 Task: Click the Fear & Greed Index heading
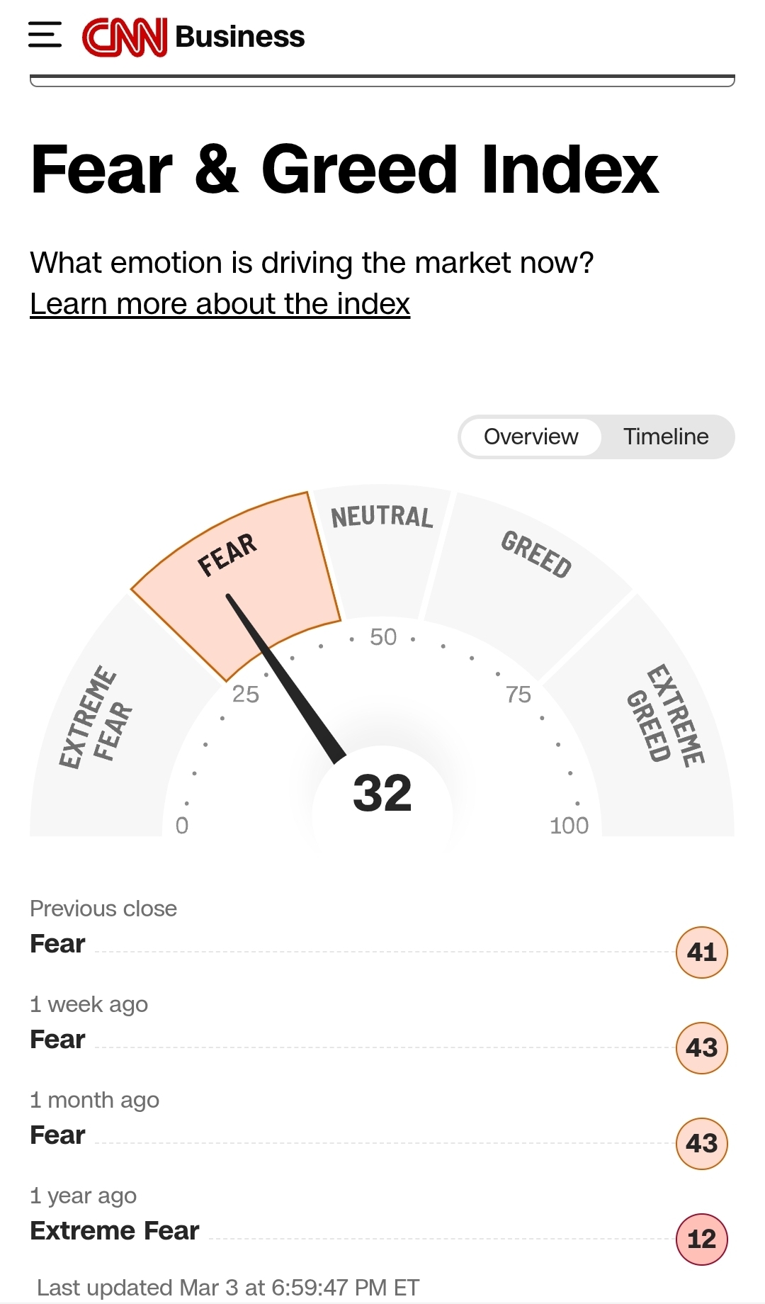pyautogui.click(x=345, y=169)
